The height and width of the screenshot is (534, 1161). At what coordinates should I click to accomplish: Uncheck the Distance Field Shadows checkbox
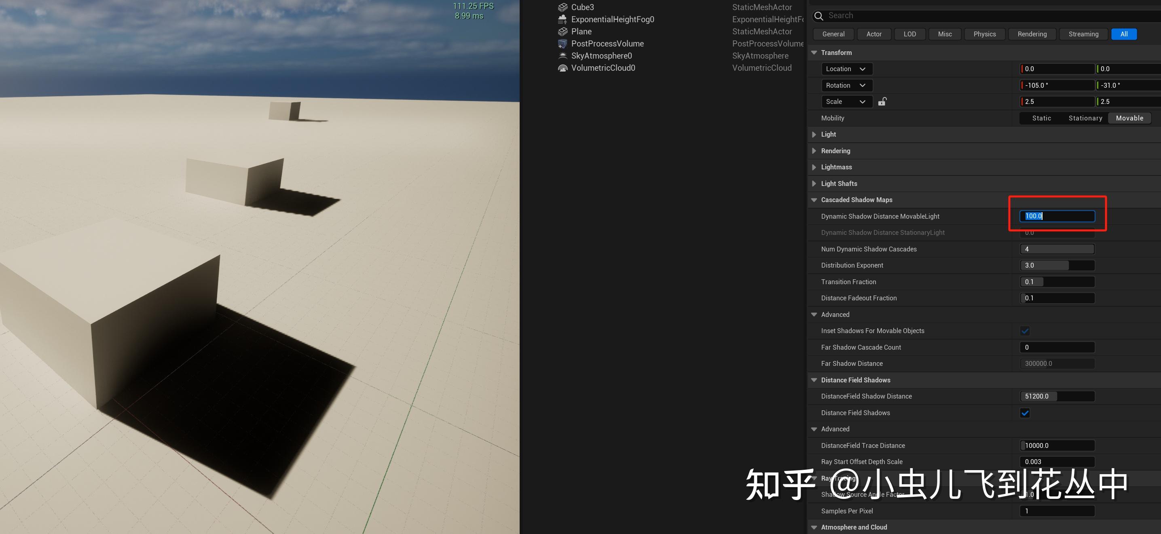coord(1024,413)
